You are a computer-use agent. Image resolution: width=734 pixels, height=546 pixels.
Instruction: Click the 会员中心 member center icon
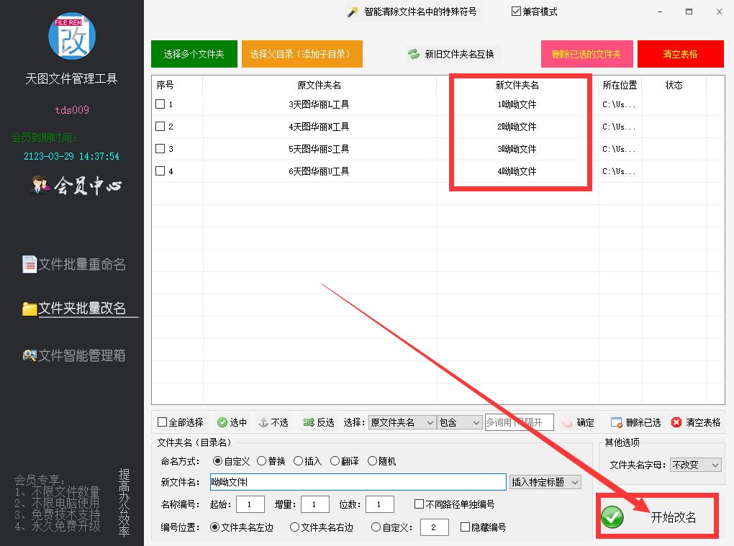pyautogui.click(x=40, y=186)
